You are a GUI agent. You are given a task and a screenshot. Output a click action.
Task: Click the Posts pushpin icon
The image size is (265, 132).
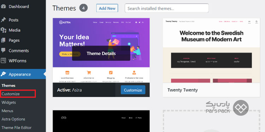click(3, 20)
